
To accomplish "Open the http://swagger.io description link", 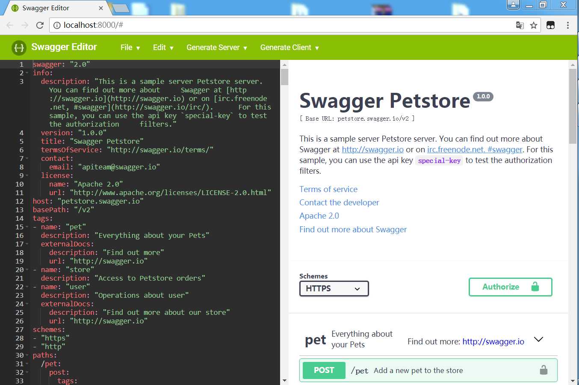I will (x=372, y=149).
